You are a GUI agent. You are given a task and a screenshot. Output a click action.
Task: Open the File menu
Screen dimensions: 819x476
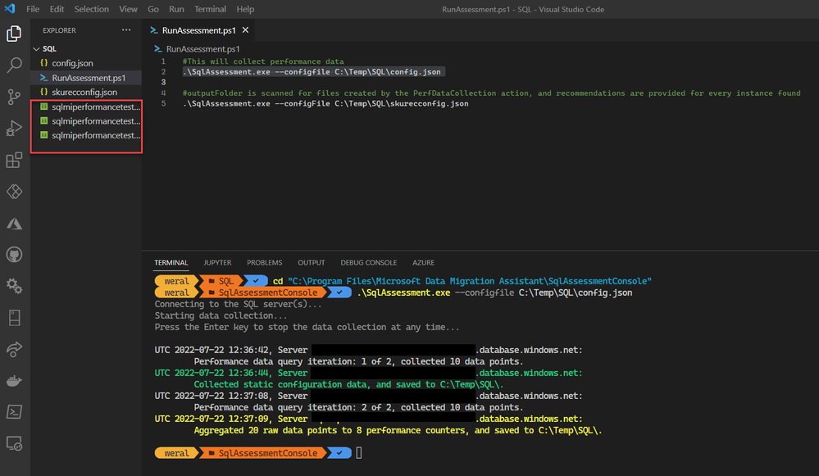[x=33, y=9]
